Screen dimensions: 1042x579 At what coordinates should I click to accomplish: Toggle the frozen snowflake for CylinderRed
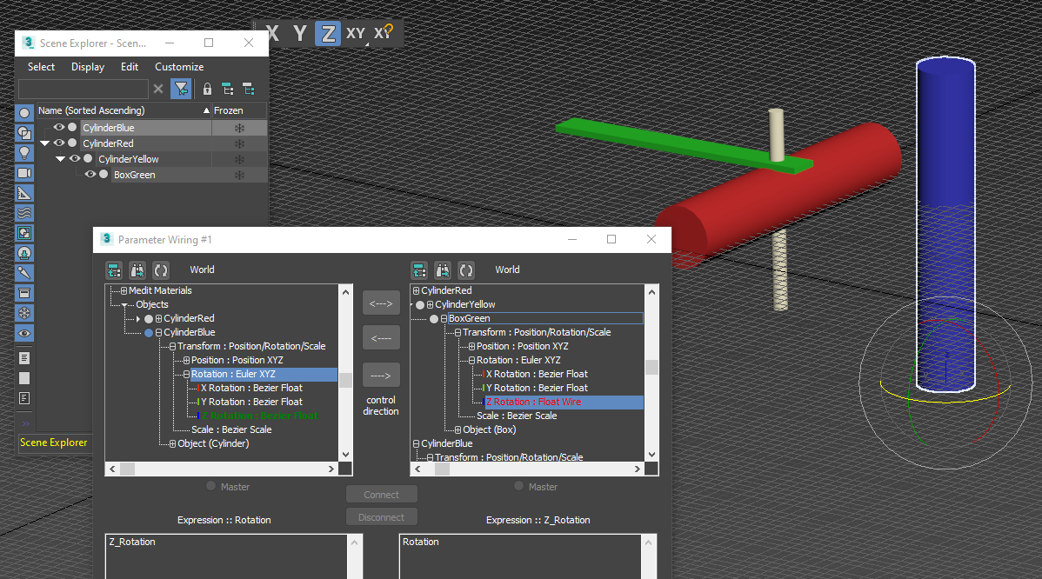click(238, 143)
